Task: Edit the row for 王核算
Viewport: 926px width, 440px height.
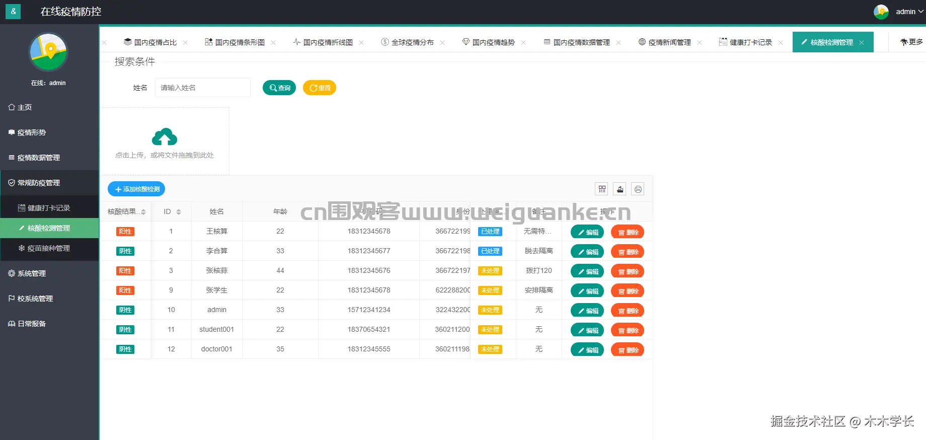Action: tap(587, 232)
